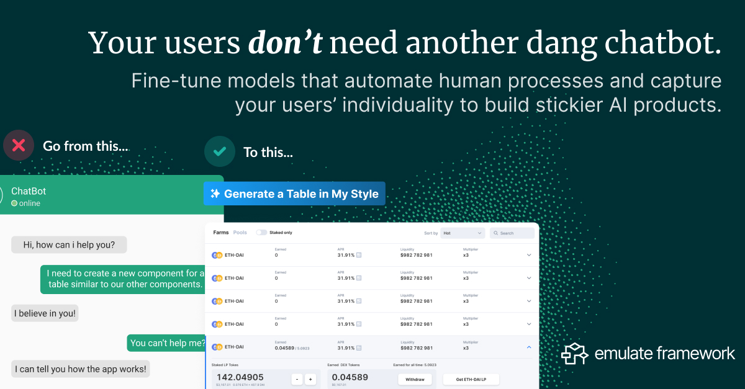745x389 pixels.
Task: Switch to the Pools tab
Action: click(x=240, y=233)
